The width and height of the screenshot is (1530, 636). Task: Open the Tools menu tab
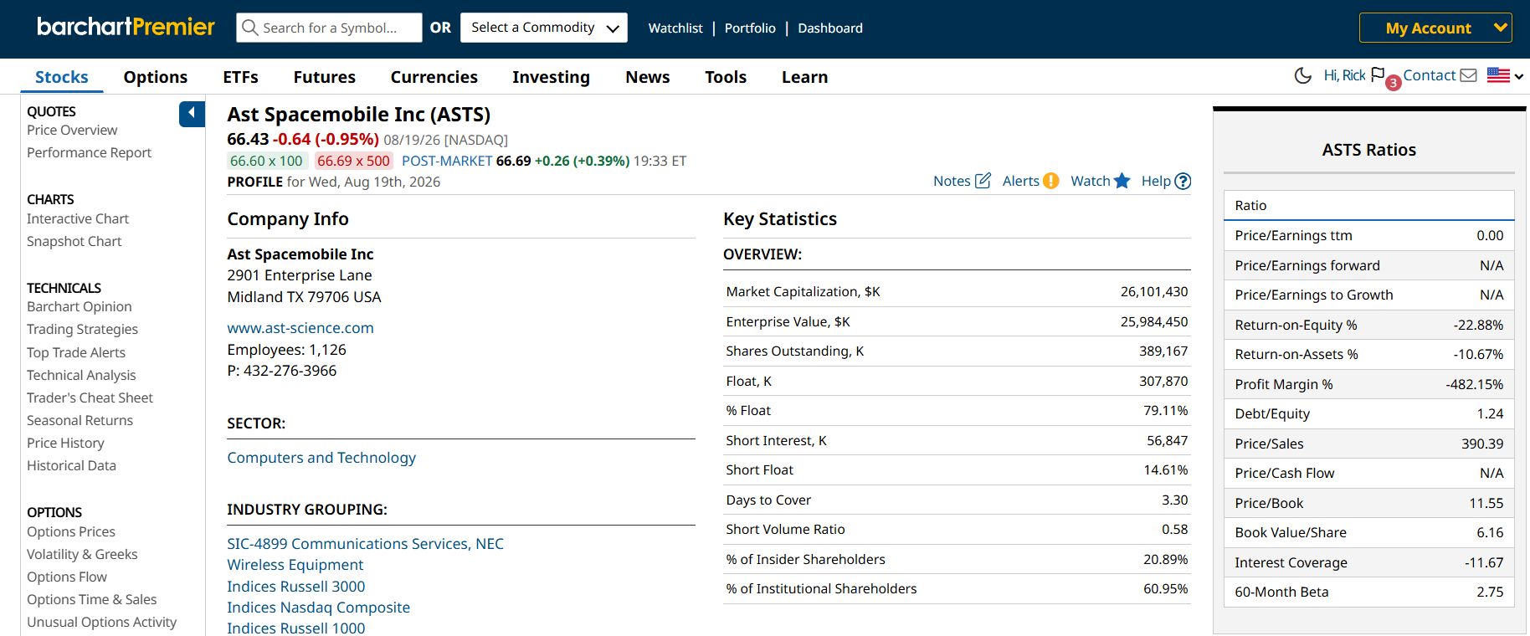click(726, 77)
